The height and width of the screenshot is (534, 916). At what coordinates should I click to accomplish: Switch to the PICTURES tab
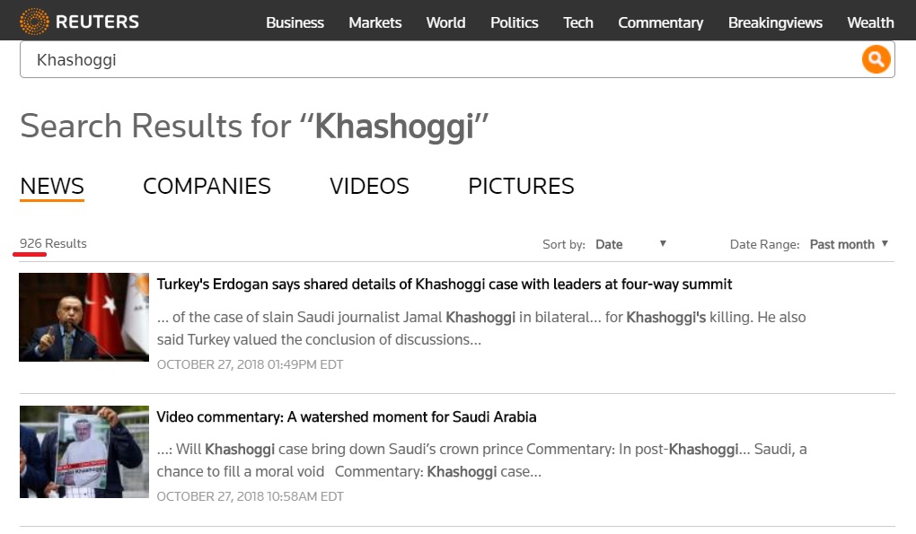point(521,186)
